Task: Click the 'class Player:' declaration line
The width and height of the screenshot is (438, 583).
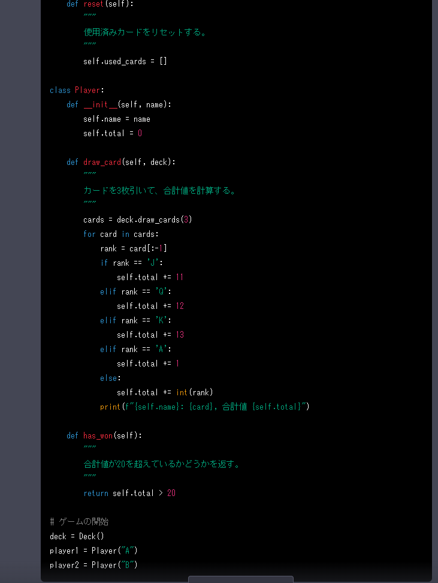Action: pos(77,90)
